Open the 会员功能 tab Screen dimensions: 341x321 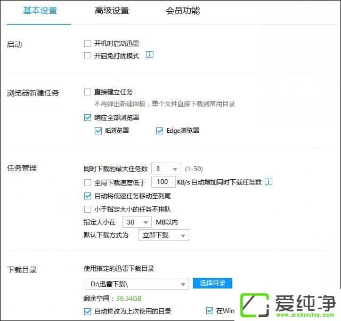[x=183, y=11]
